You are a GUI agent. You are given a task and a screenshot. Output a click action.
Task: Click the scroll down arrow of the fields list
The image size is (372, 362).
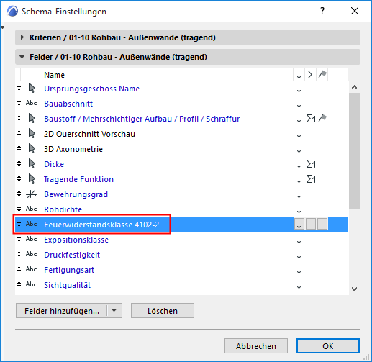pyautogui.click(x=354, y=289)
